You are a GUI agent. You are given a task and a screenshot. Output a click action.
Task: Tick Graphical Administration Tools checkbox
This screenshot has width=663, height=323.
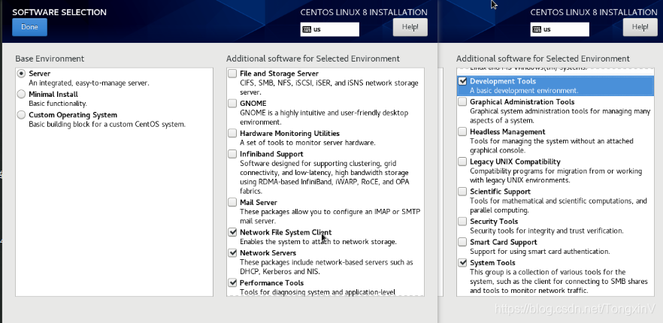[x=462, y=102]
